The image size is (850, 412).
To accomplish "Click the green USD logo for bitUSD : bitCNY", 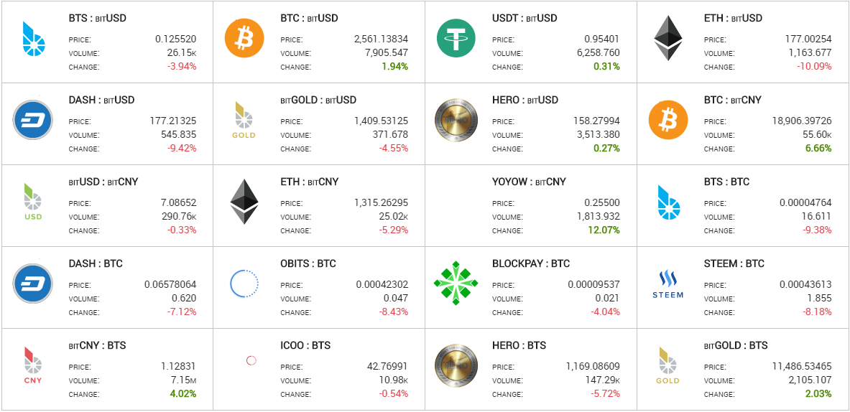I will click(x=33, y=202).
